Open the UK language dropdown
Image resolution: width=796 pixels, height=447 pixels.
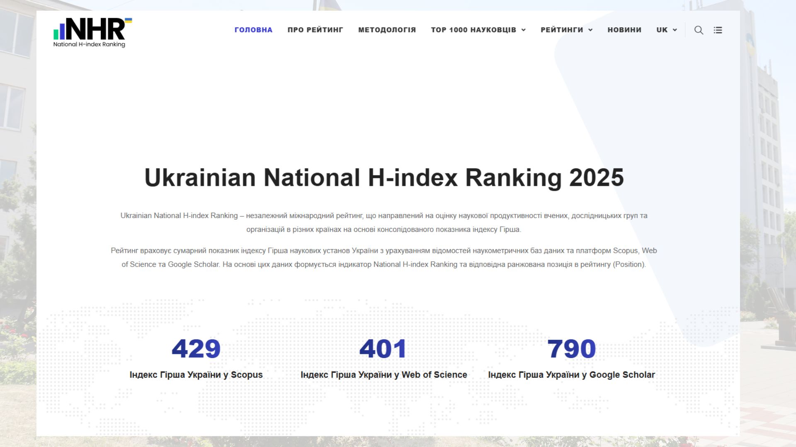[x=662, y=30]
